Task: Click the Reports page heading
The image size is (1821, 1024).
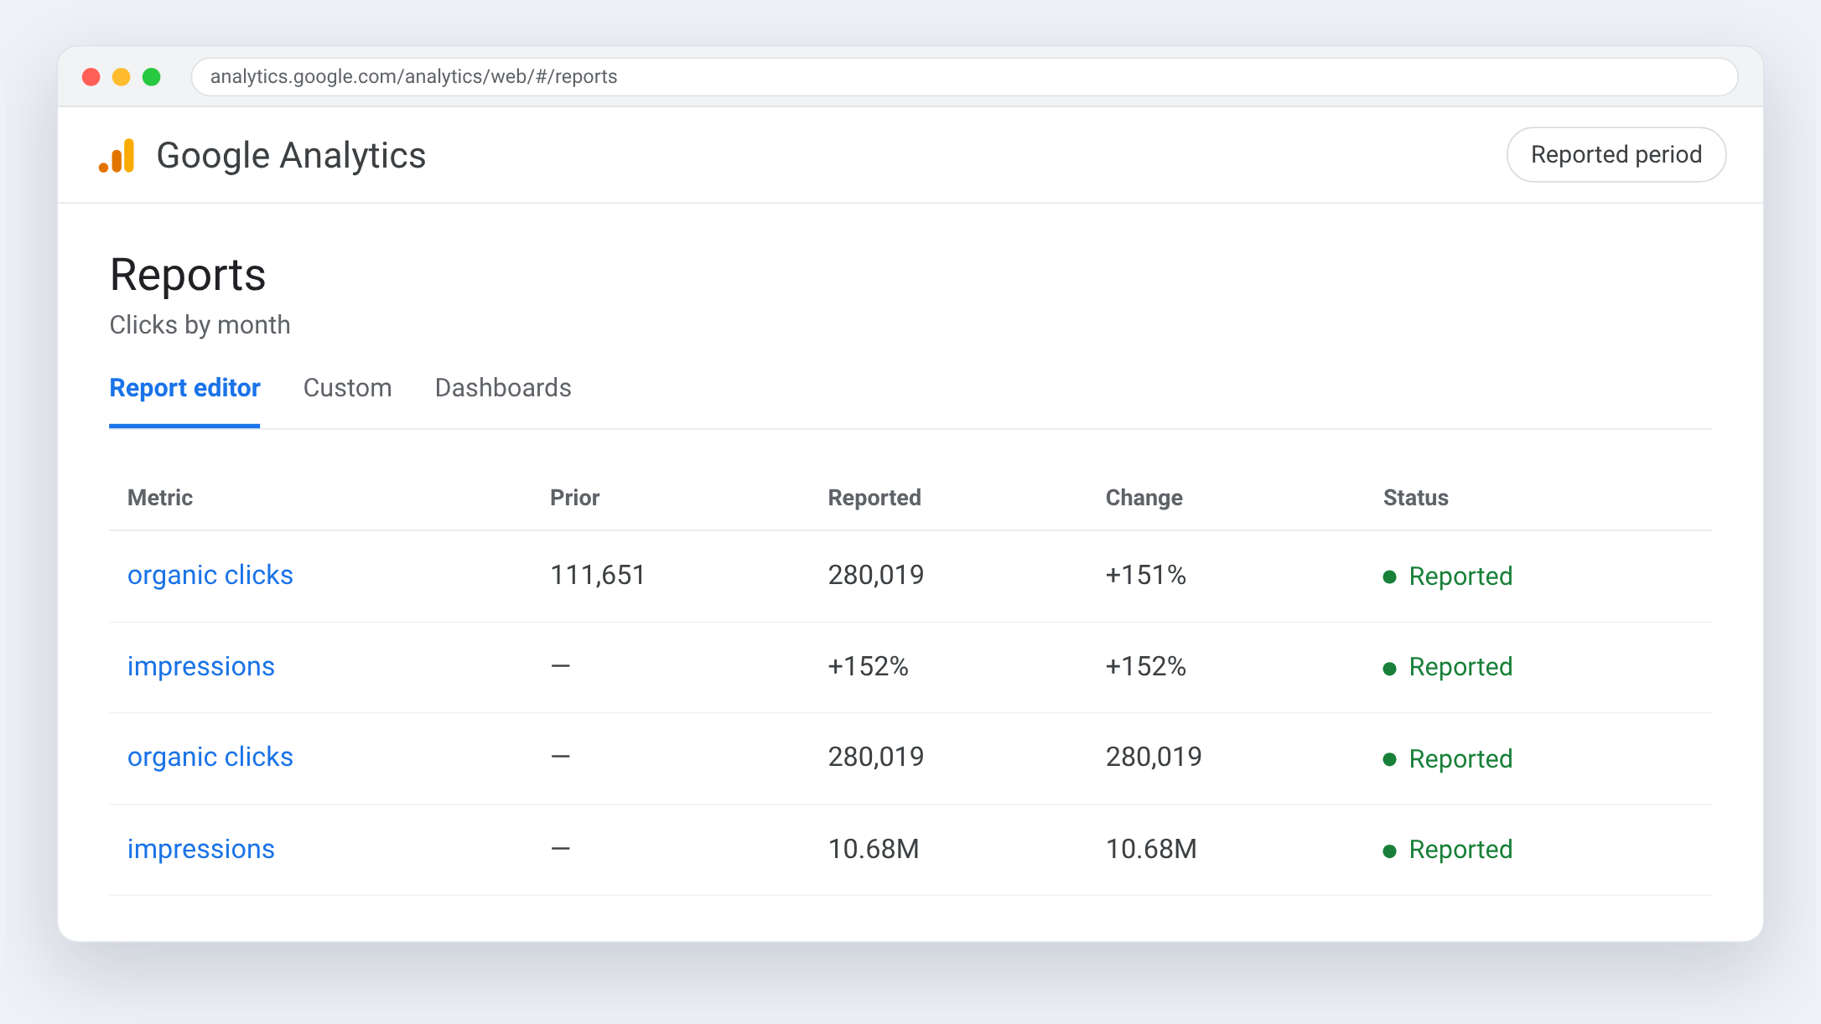Action: (x=188, y=275)
